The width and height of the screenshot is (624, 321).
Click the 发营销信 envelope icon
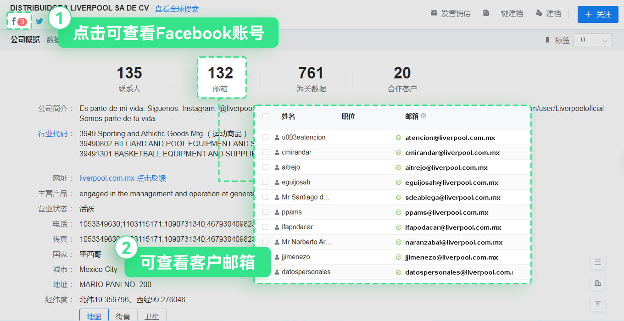coord(434,13)
